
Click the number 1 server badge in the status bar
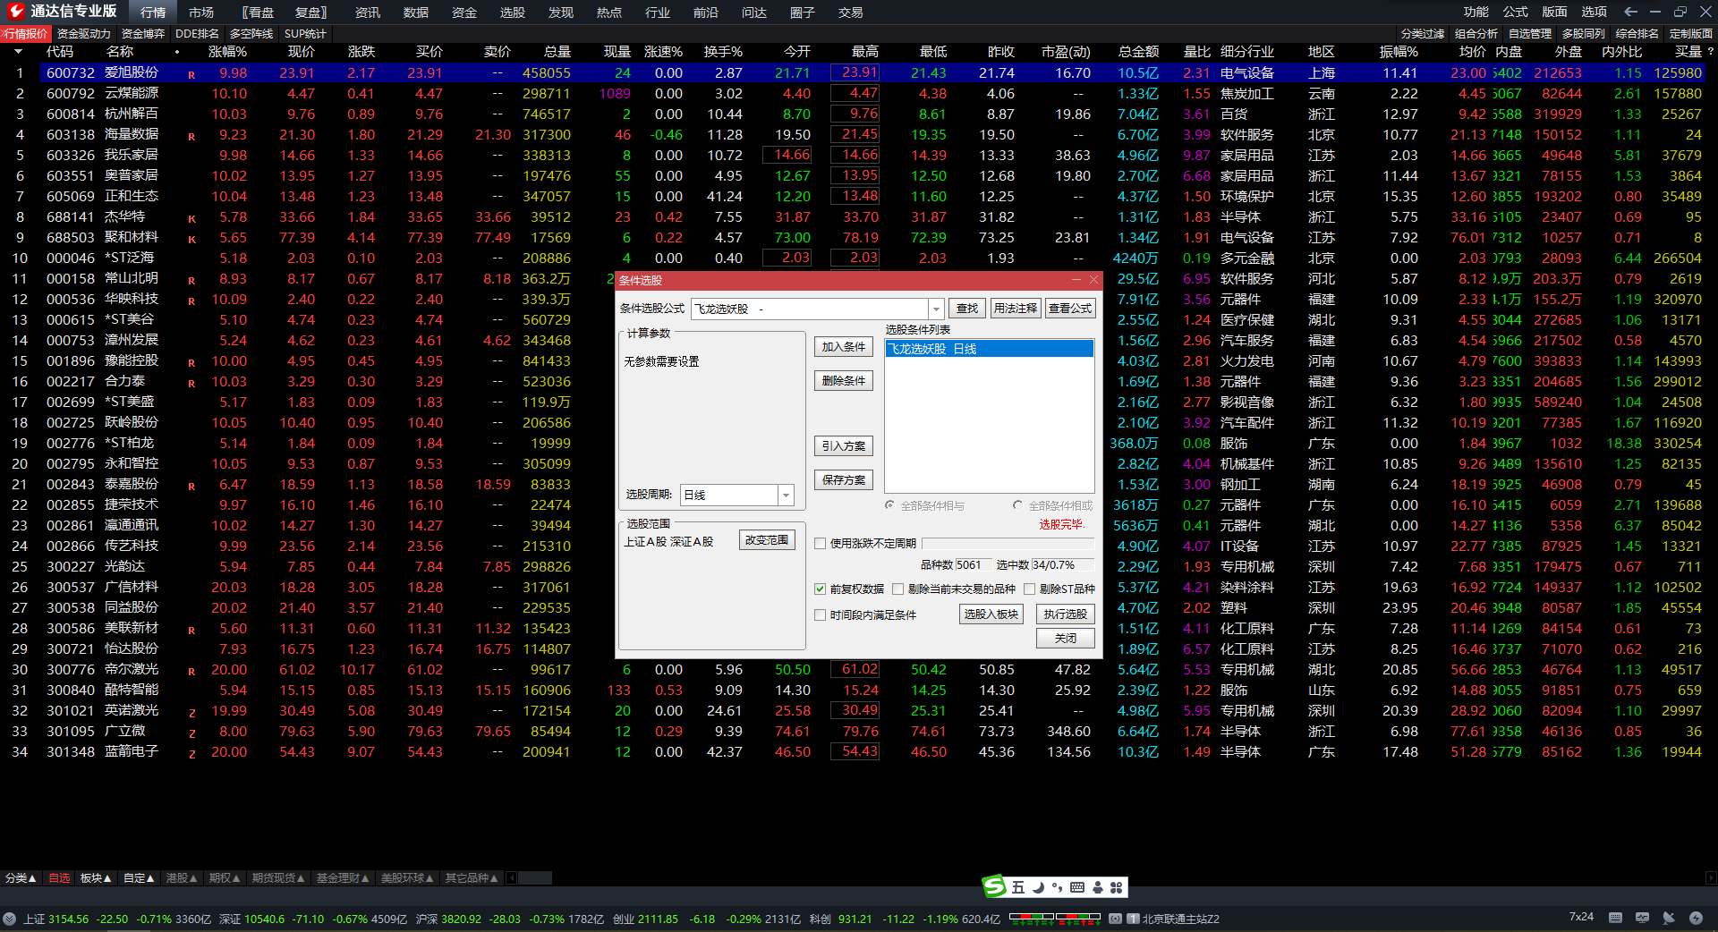point(1134,919)
